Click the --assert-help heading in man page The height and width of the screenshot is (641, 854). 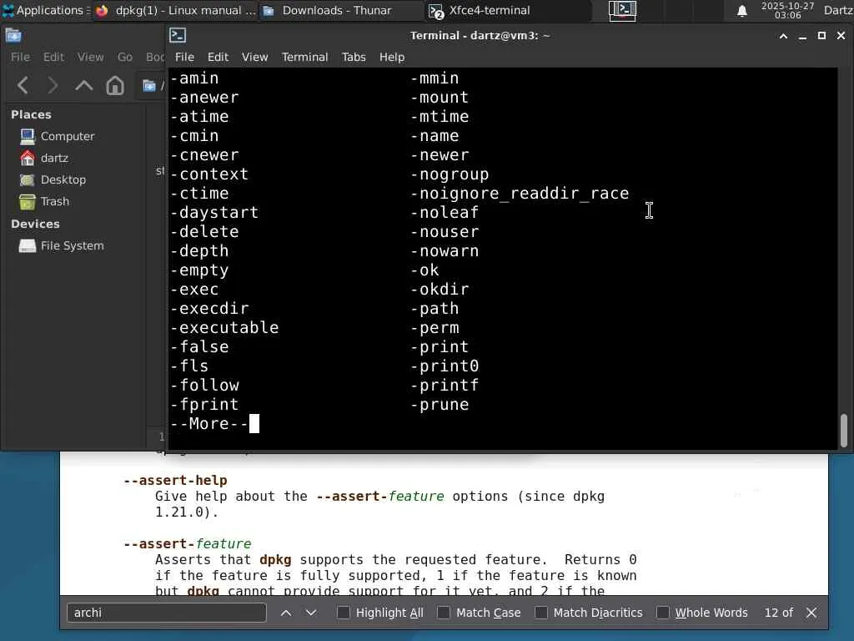(x=175, y=480)
